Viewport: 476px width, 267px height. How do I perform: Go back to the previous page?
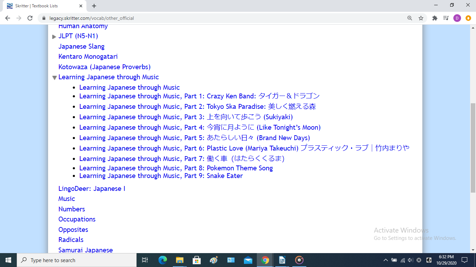pos(8,18)
